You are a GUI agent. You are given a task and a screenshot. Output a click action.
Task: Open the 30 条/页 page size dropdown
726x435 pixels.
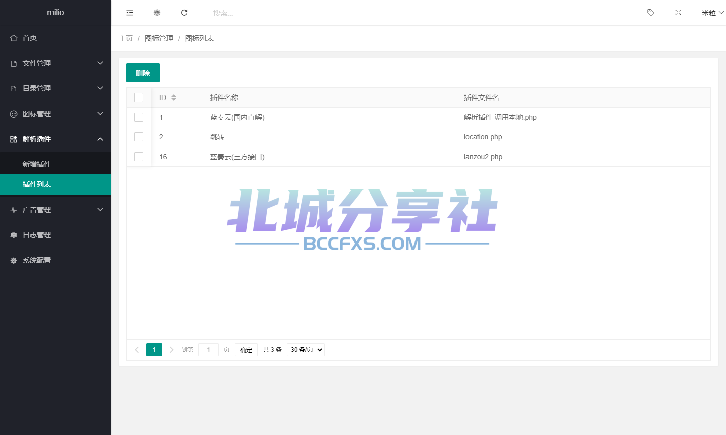click(x=305, y=350)
